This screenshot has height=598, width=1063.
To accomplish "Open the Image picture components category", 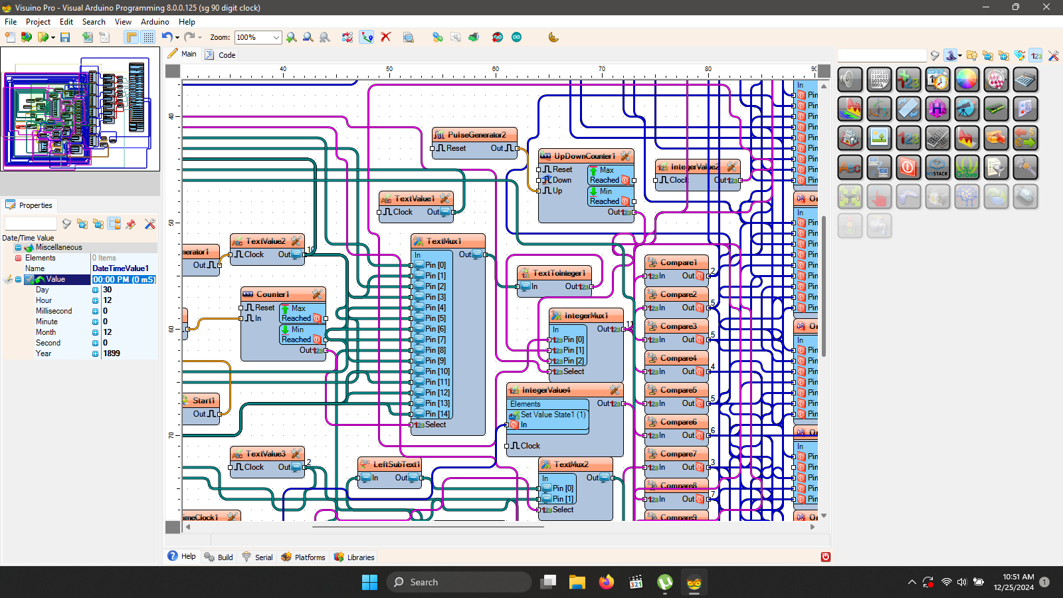I will (879, 138).
